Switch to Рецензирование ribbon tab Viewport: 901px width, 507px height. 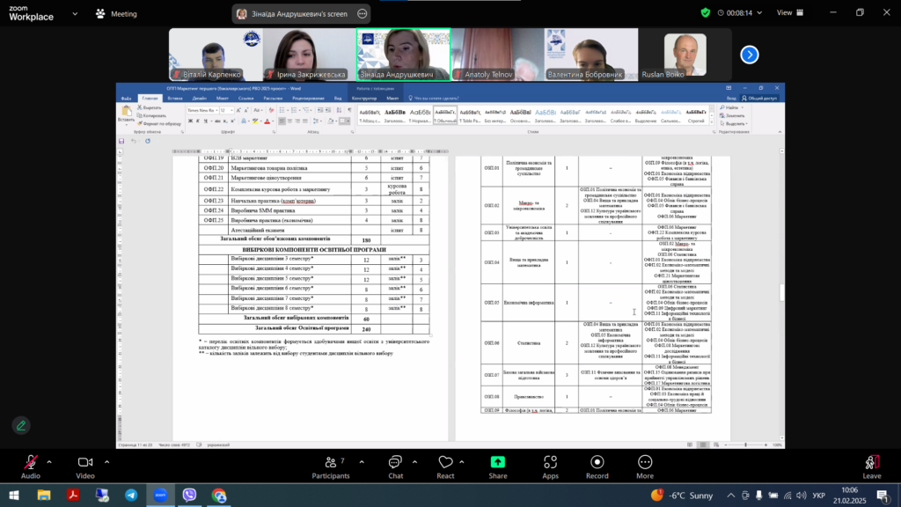(x=309, y=99)
